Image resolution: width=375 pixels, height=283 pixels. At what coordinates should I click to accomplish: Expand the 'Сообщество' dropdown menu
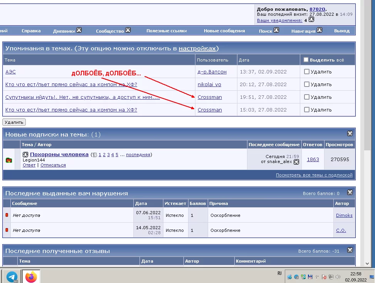click(128, 30)
